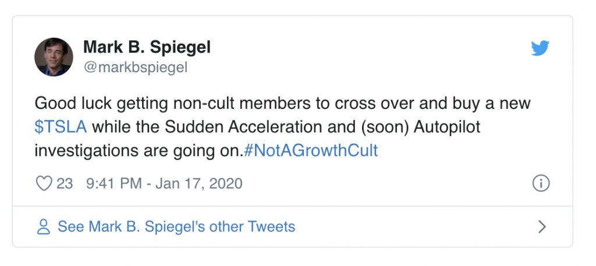The height and width of the screenshot is (266, 596).
Task: Click the like count of 23
Action: pos(65,184)
